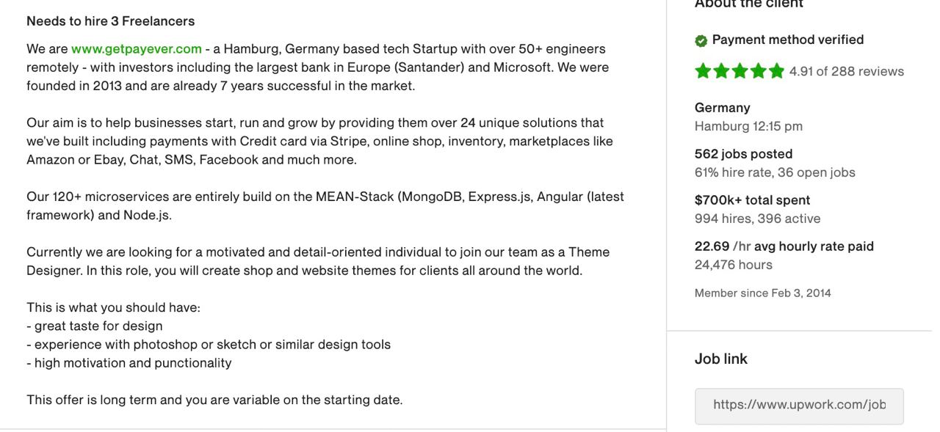Click the Hamburg 12:15 pm local time
This screenshot has width=940, height=432.
click(x=748, y=126)
